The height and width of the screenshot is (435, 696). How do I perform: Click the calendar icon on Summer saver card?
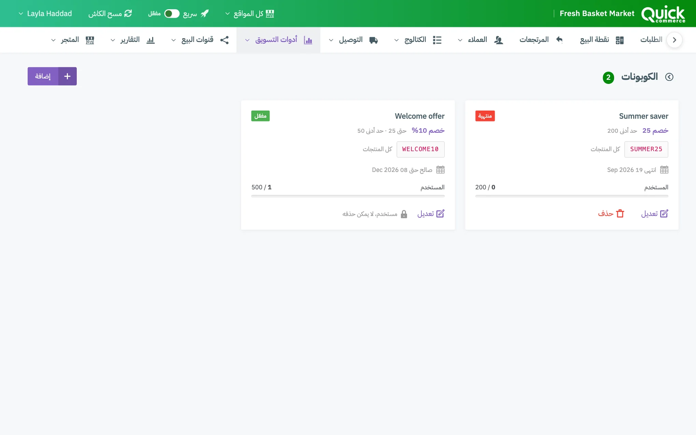[x=664, y=170]
